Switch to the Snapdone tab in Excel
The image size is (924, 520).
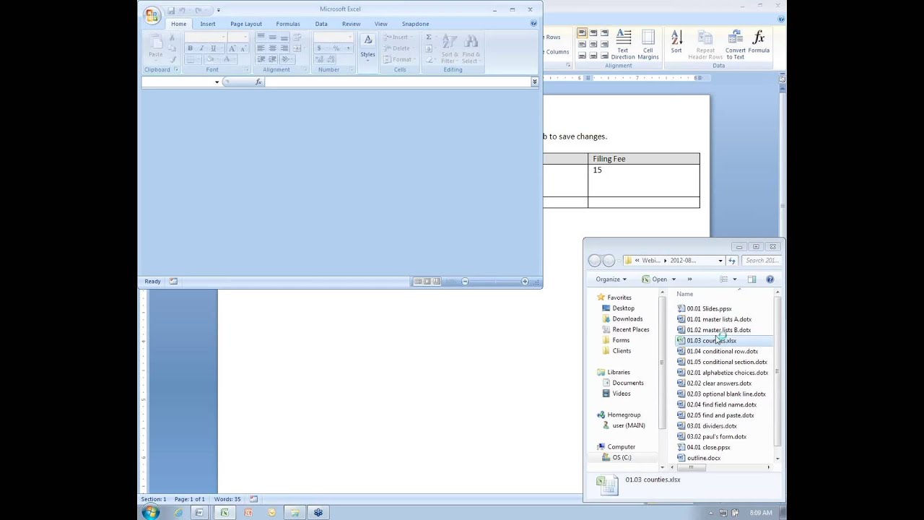(x=415, y=24)
